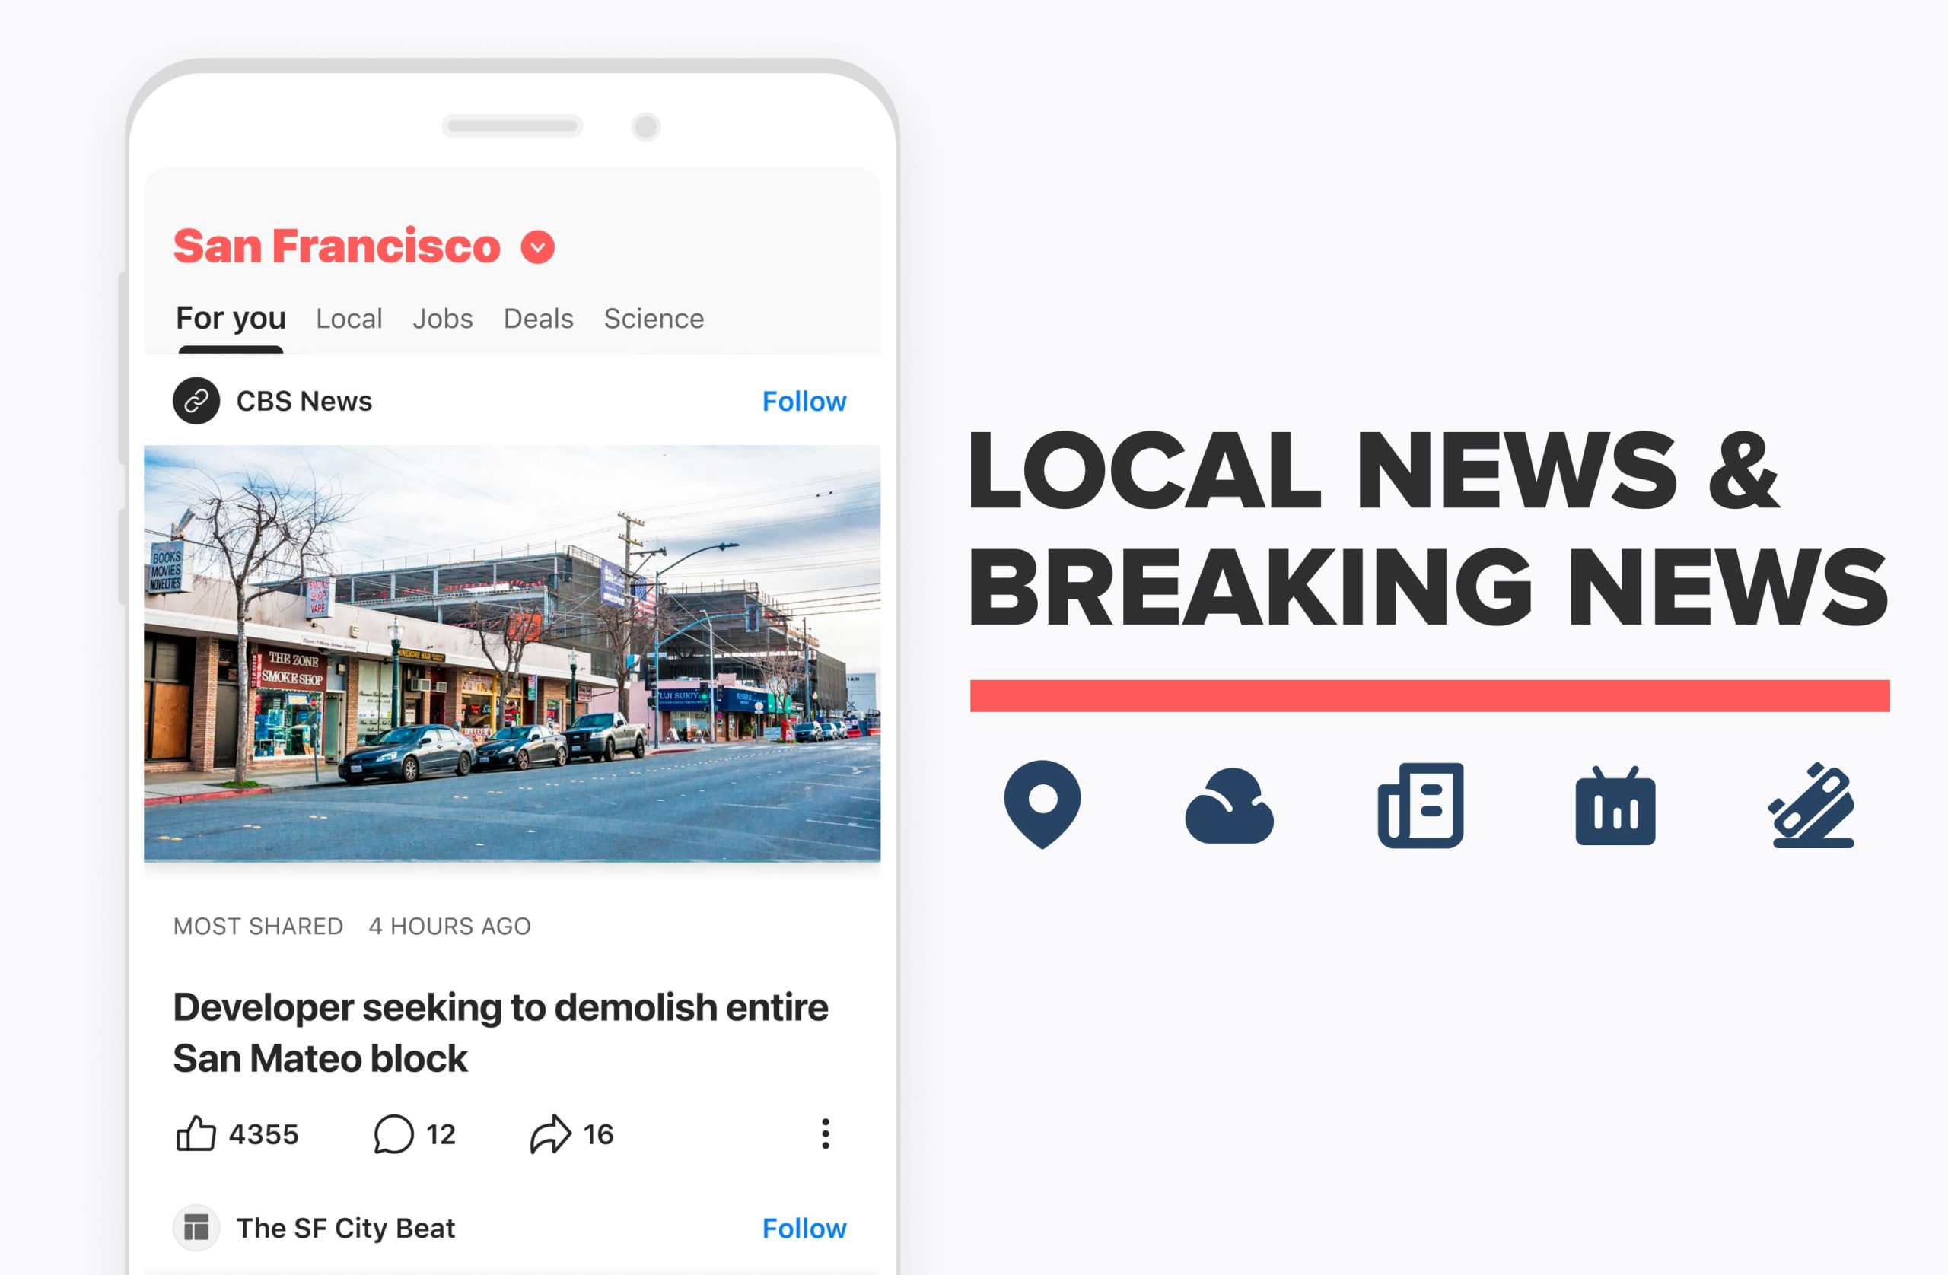Open the three-dot more options menu
This screenshot has height=1275, width=1948.
[825, 1134]
